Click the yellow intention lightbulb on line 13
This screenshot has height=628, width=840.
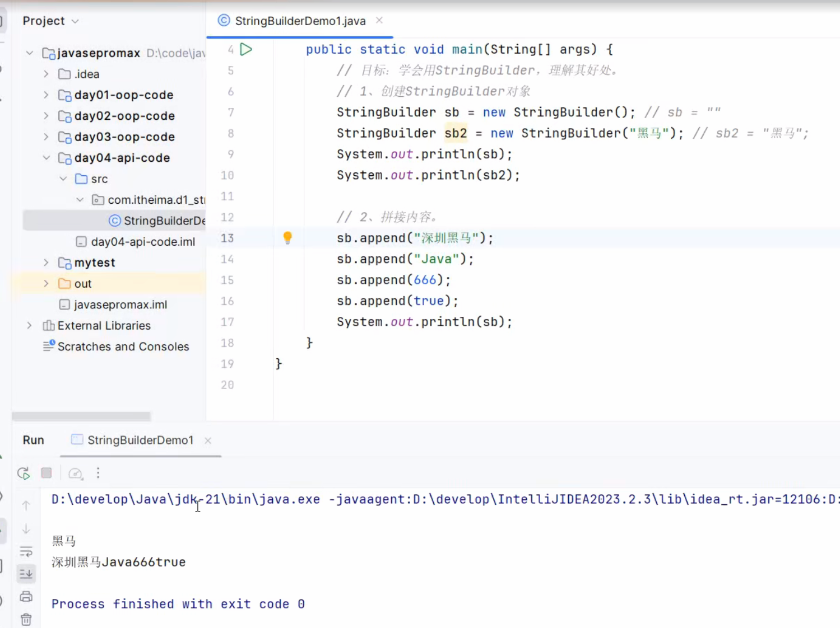tap(287, 237)
